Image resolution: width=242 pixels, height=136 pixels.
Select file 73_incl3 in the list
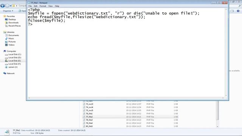pos(89,104)
